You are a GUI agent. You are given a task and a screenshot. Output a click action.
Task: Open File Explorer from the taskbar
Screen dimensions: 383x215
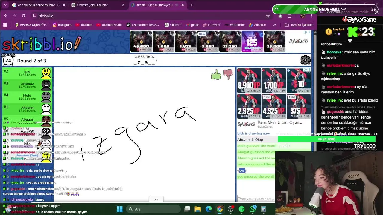(197, 209)
